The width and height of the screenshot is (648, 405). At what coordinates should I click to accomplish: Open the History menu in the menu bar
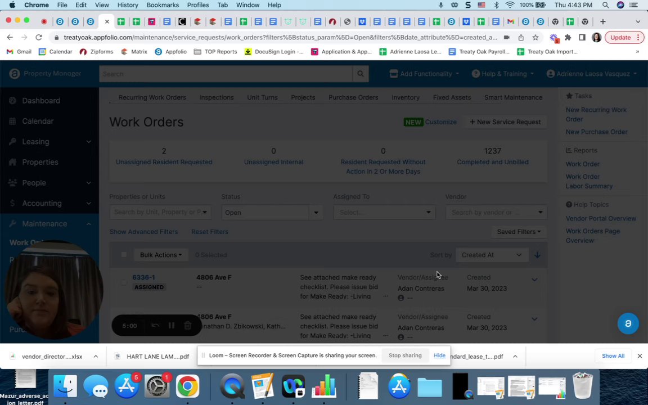[128, 5]
